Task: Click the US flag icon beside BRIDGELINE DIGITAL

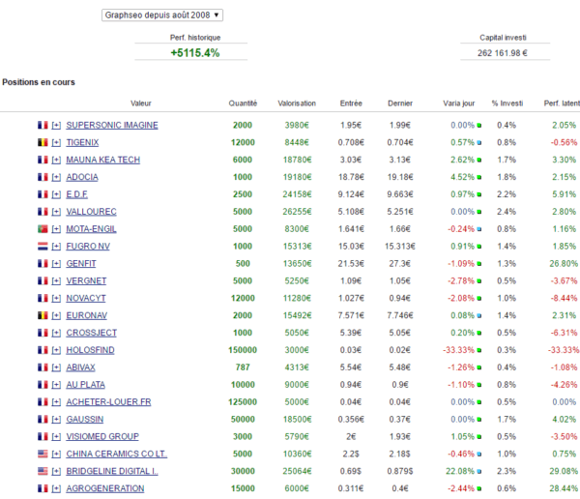Action: pos(43,471)
